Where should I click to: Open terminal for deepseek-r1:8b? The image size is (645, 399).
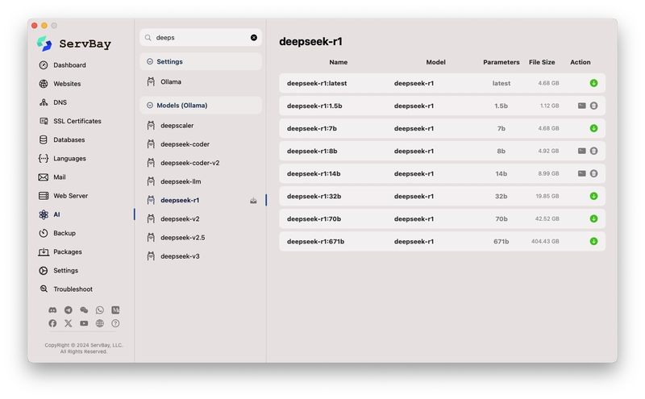tap(581, 151)
